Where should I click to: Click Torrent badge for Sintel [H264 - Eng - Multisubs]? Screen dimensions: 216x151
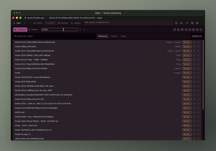[x=187, y=117]
